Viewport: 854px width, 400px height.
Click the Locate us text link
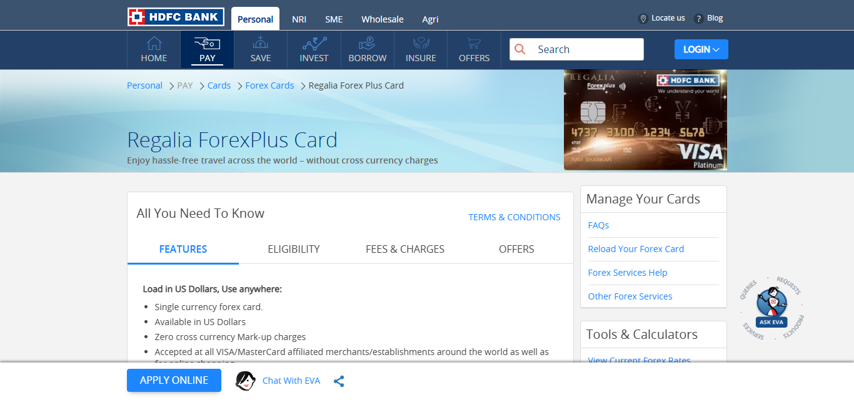(668, 18)
